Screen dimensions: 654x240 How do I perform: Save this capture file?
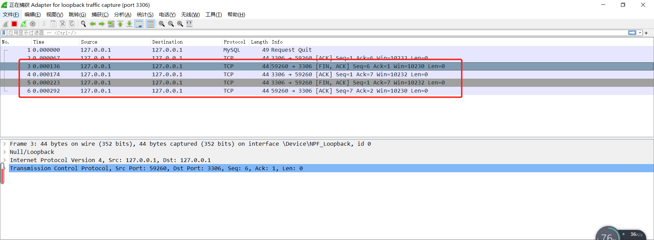coord(53,24)
